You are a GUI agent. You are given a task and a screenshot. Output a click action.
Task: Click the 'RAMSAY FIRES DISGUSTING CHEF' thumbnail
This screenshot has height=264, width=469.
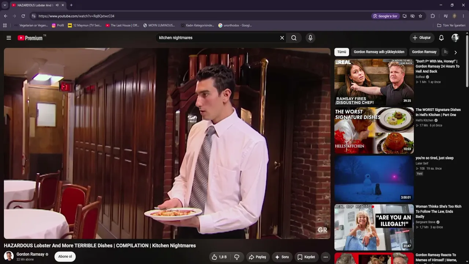click(x=374, y=82)
